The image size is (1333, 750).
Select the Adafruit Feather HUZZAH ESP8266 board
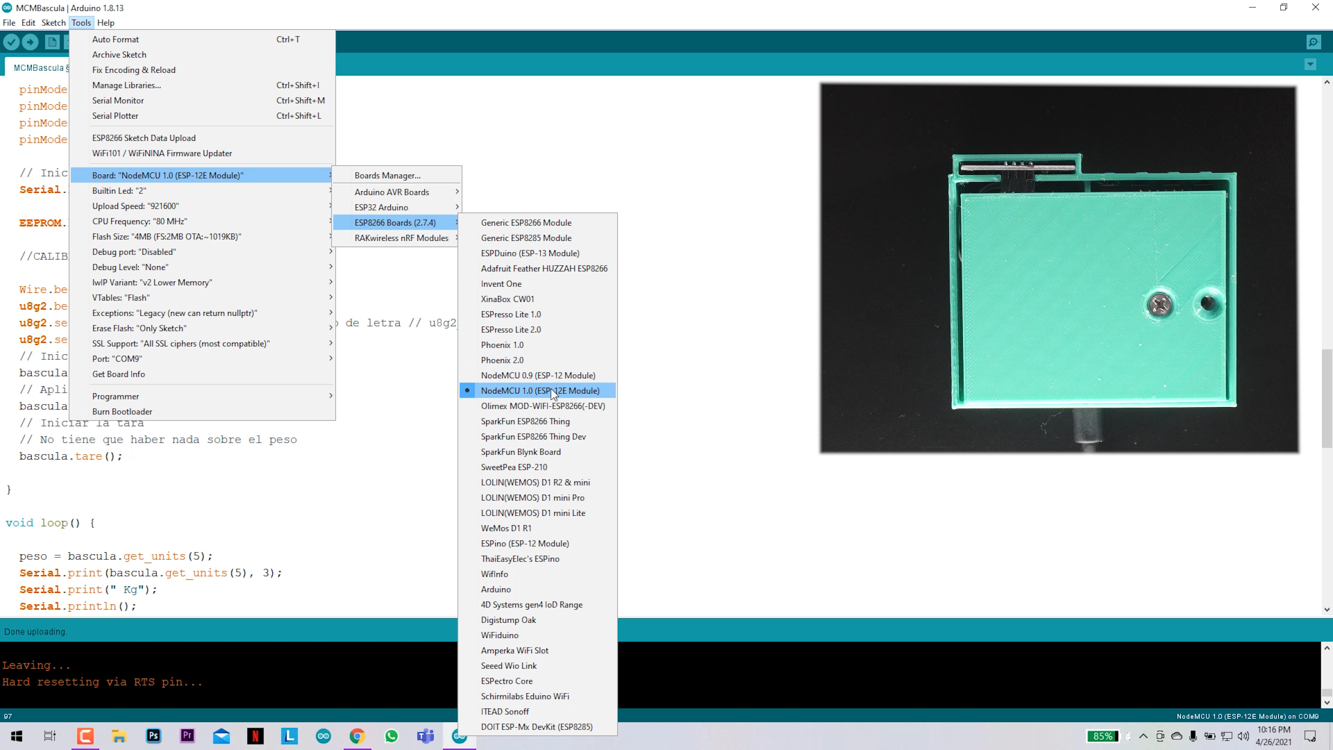point(544,268)
